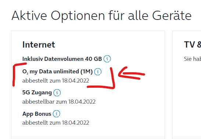The width and height of the screenshot is (201, 139).
Task: Click the Sie hab text in TV card
Action: (193, 59)
